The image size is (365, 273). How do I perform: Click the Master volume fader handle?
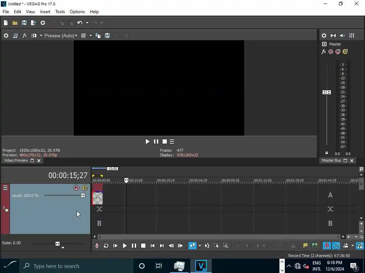pyautogui.click(x=327, y=92)
